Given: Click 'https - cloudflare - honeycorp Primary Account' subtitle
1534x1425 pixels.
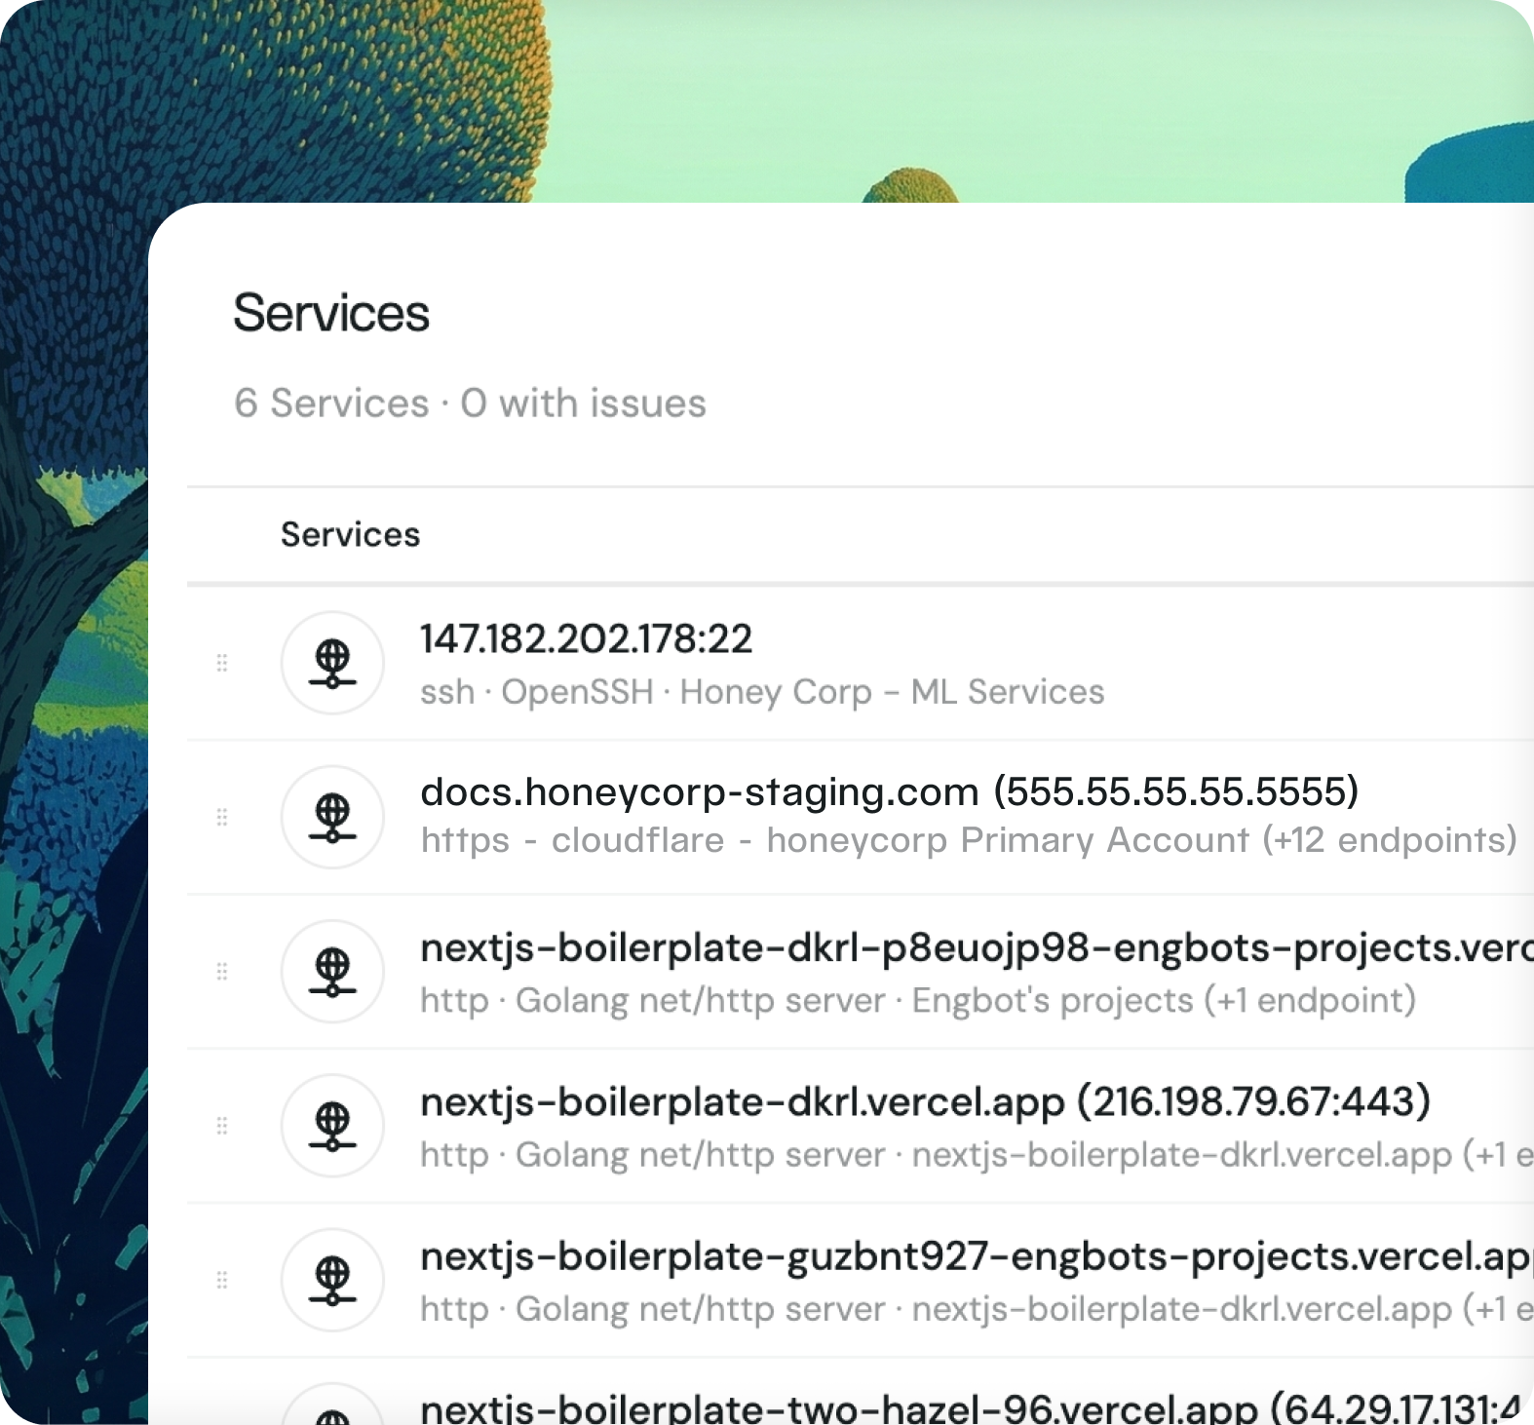Looking at the screenshot, I should (969, 840).
